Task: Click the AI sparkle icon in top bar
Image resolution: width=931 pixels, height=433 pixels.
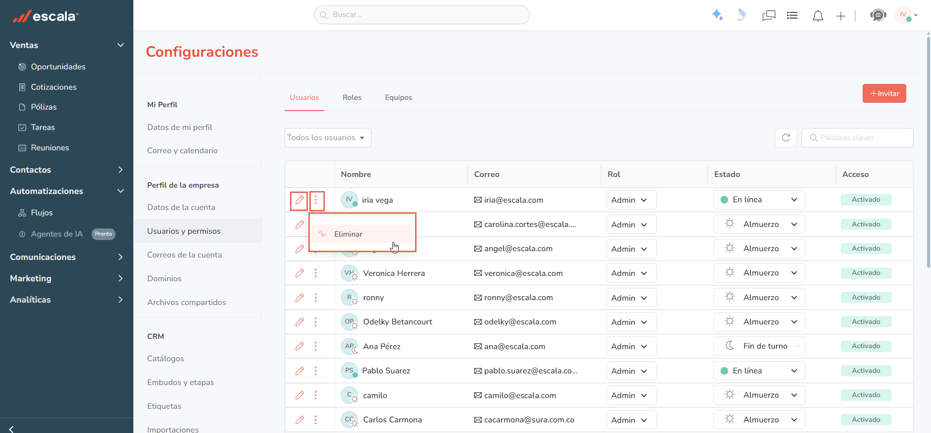Action: [717, 15]
